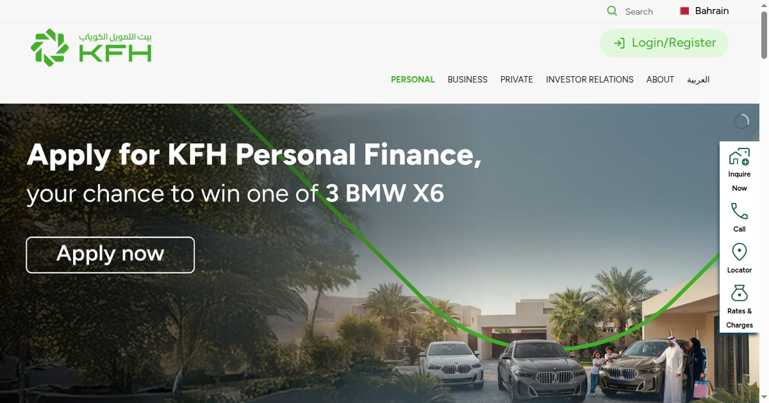Open Rates & Charges money bag icon
The width and height of the screenshot is (769, 403).
click(740, 293)
